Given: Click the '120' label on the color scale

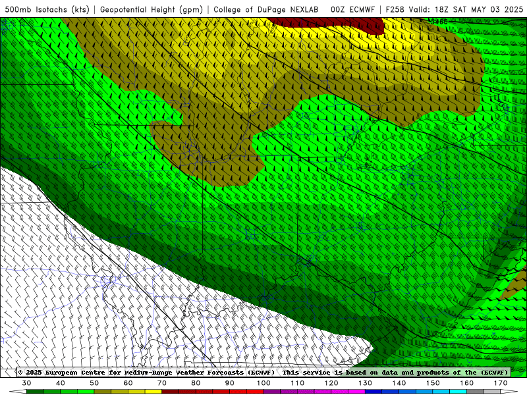Looking at the screenshot, I should tap(331, 383).
